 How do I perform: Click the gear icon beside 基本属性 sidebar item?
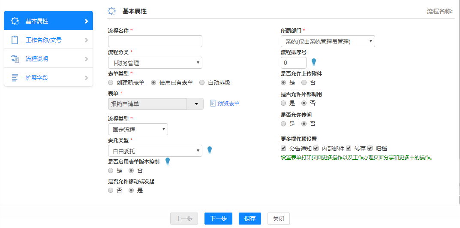(x=15, y=21)
